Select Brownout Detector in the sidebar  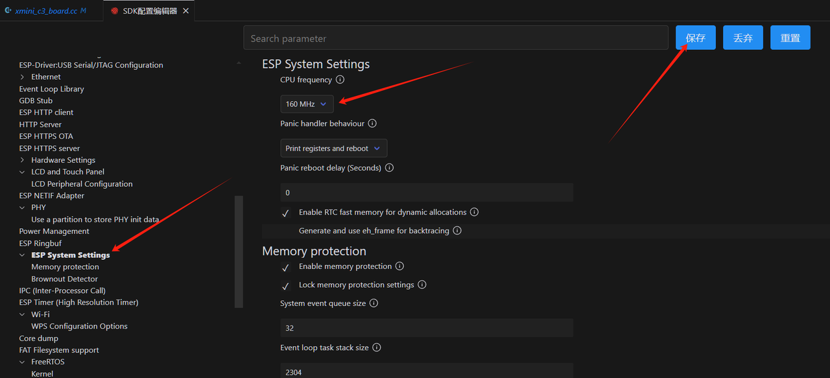pos(64,279)
